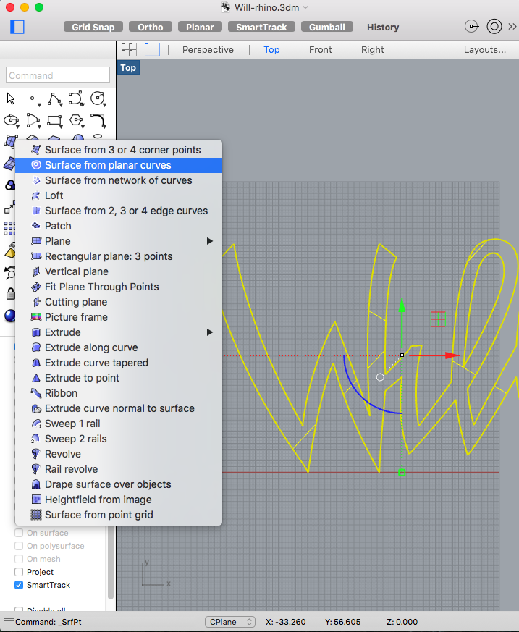
Task: Click the zoom magnifier tool icon
Action: (9, 273)
